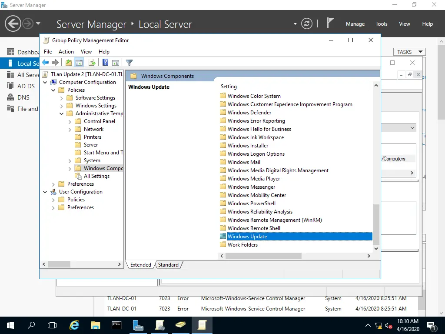Open the Action menu in editor
Image resolution: width=445 pixels, height=334 pixels.
pyautogui.click(x=66, y=52)
